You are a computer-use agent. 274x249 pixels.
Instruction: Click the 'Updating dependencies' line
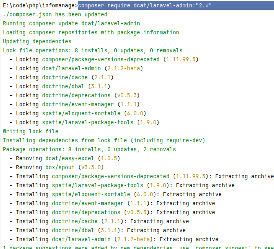(x=37, y=41)
